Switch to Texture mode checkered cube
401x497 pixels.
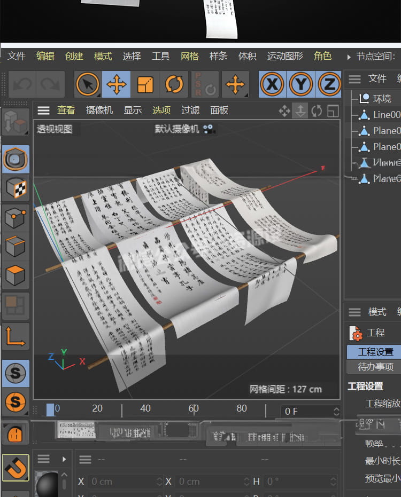[16, 188]
